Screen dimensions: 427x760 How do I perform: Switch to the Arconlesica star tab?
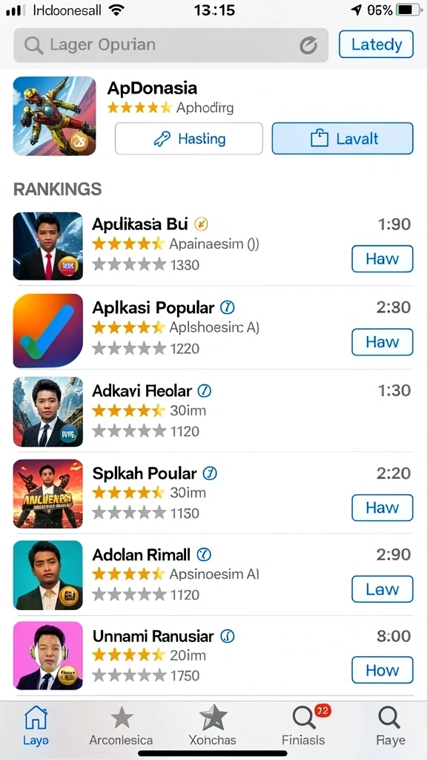pos(121,725)
